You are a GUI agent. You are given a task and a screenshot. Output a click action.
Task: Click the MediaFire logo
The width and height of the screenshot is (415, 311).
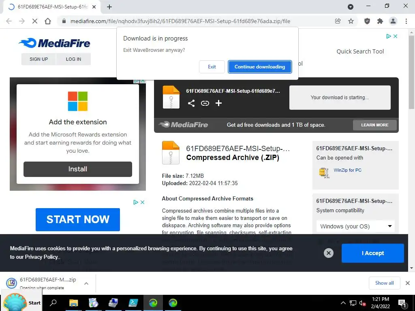click(54, 43)
